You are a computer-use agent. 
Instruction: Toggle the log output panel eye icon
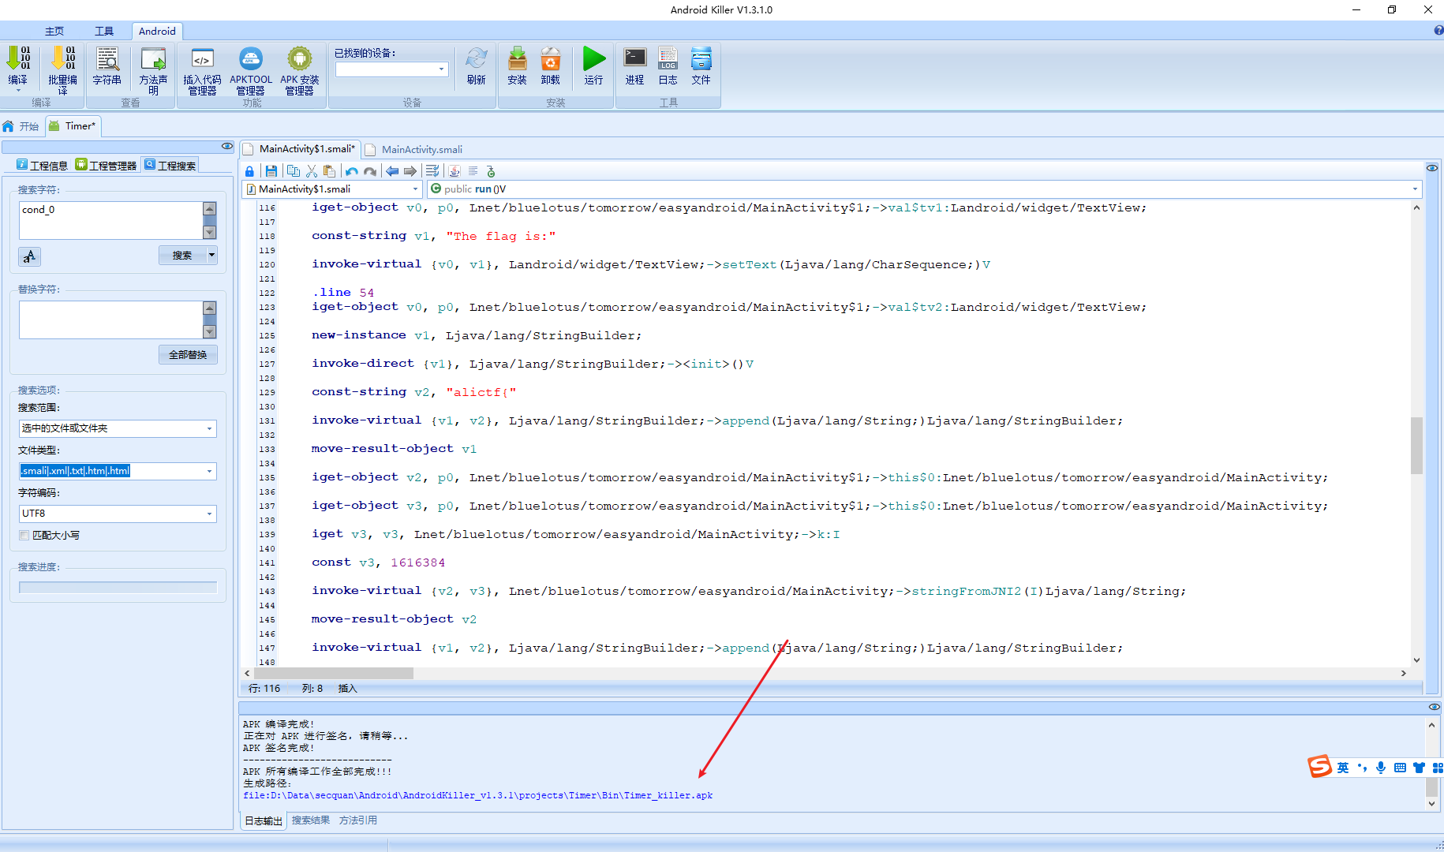tap(1435, 707)
